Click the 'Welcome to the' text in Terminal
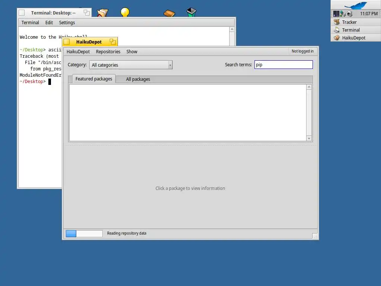 point(38,37)
